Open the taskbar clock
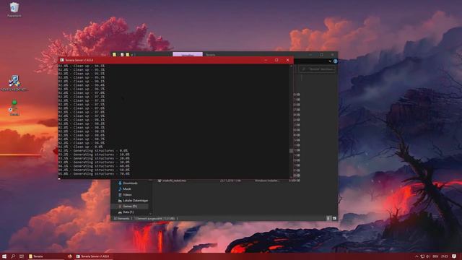Image resolution: width=462 pixels, height=260 pixels. click(x=445, y=256)
